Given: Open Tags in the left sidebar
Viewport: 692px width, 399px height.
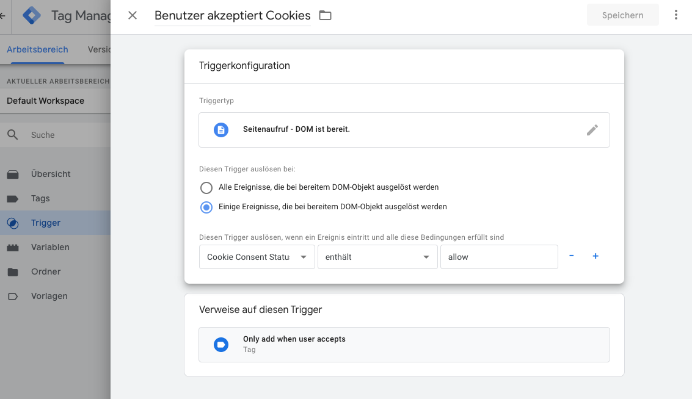Looking at the screenshot, I should coord(40,198).
